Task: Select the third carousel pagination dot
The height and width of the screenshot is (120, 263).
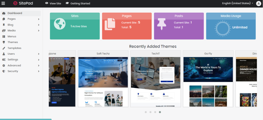Action: 155,112
